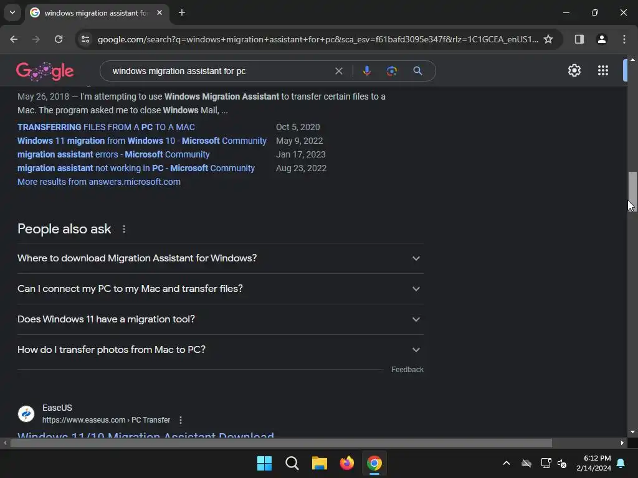Open options beside People also ask

click(x=124, y=229)
